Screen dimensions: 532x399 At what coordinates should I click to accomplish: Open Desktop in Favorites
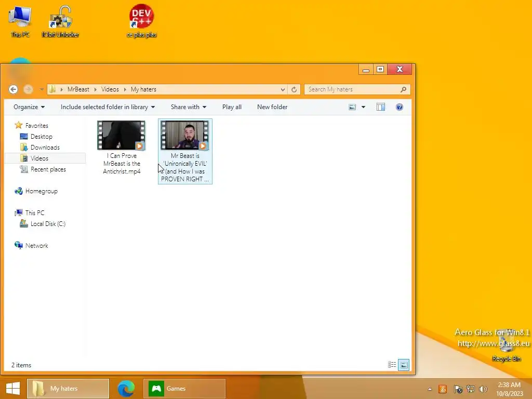(42, 137)
